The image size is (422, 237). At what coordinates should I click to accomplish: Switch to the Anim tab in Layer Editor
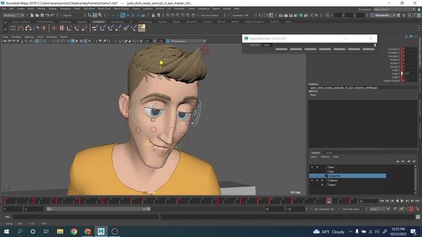pyautogui.click(x=328, y=153)
